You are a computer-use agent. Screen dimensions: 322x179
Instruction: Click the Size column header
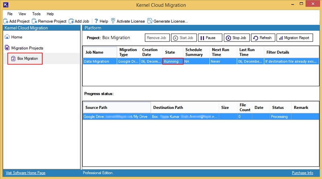(x=228, y=107)
